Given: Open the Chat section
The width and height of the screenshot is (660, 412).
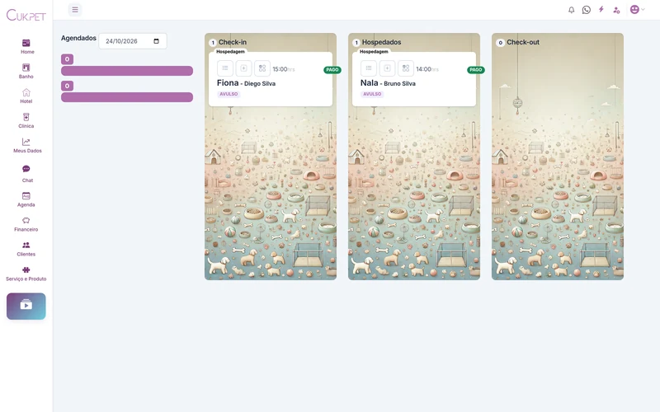Looking at the screenshot, I should [x=27, y=174].
